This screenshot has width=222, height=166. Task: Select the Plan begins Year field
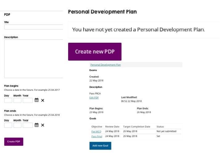pyautogui.click(x=28, y=100)
